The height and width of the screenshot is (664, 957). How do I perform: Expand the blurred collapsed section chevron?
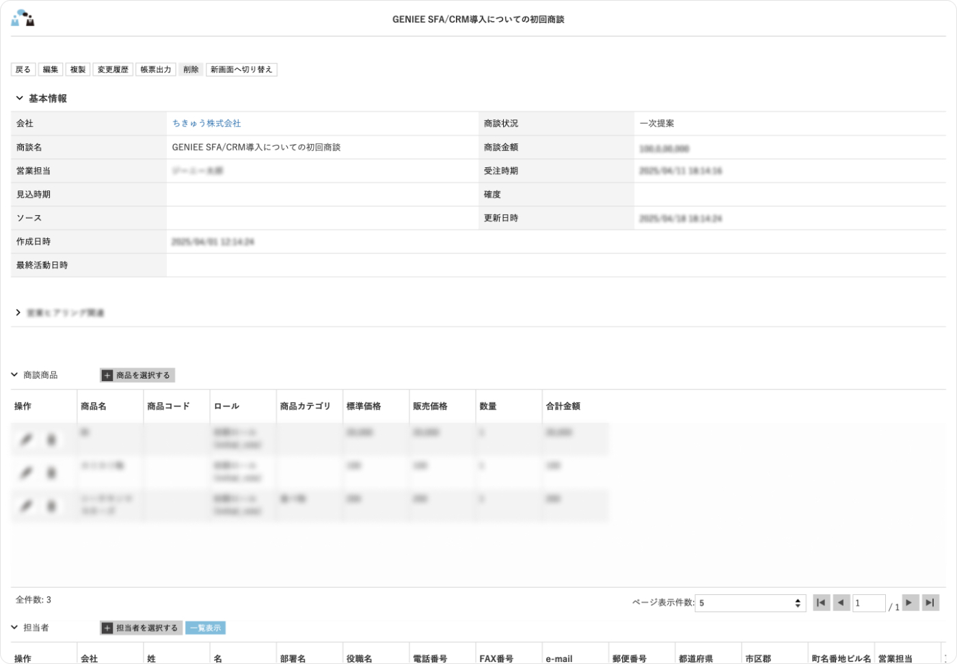point(18,313)
